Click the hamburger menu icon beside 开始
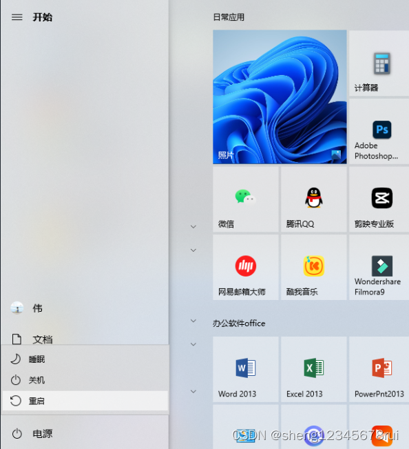Screen dimensions: 409x449 point(17,17)
